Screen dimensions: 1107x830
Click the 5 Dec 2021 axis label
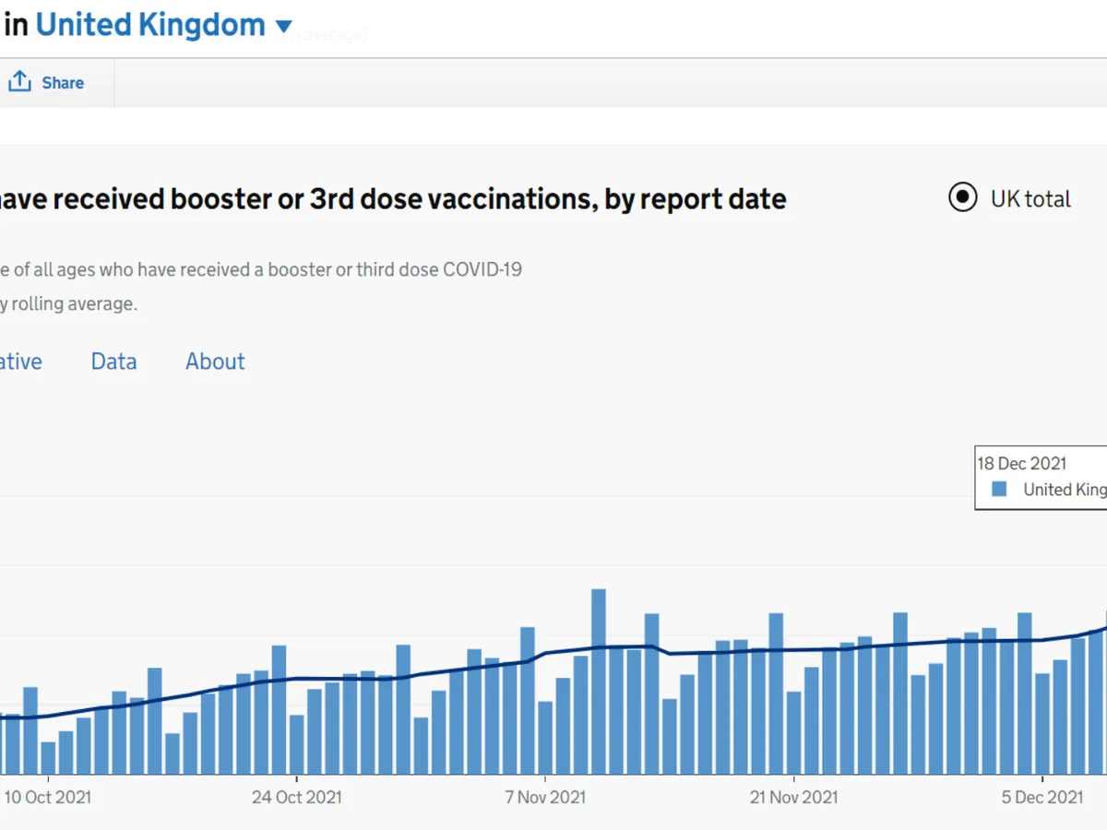pos(1043,797)
